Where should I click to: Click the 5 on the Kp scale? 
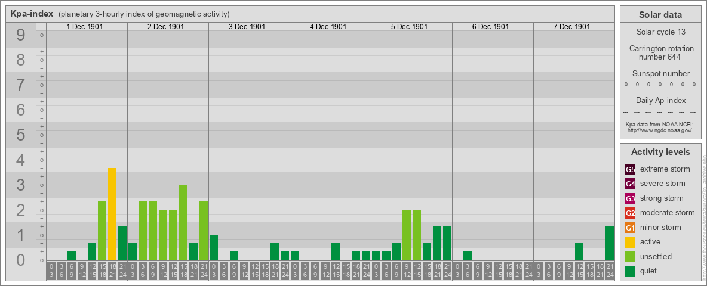(21, 135)
